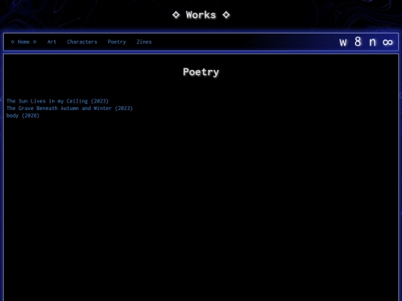
Task: Go to the Art section
Action: 52,42
